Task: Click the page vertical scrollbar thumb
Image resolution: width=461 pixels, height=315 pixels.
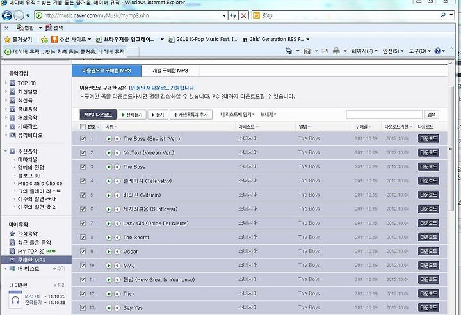Action: click(x=450, y=149)
